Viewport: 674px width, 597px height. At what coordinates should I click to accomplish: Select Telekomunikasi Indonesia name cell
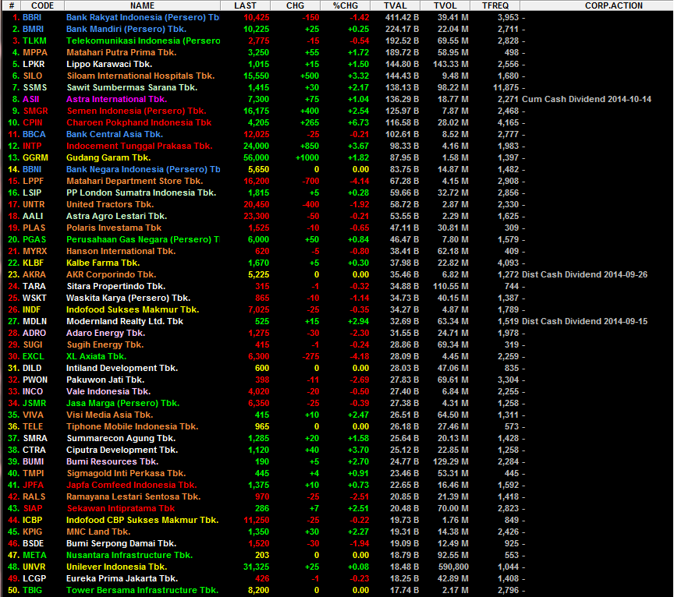coord(143,41)
